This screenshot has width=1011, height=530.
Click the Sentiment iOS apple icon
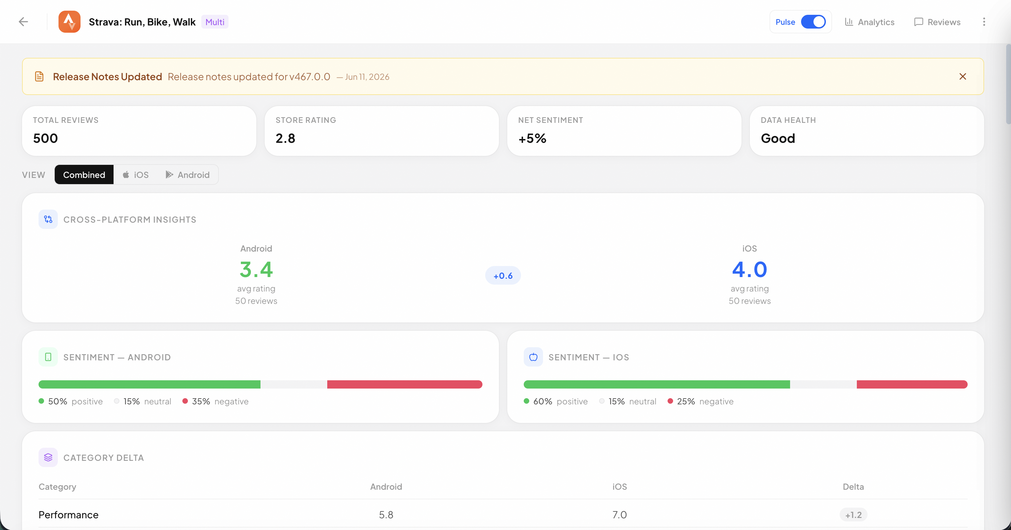[x=533, y=357]
